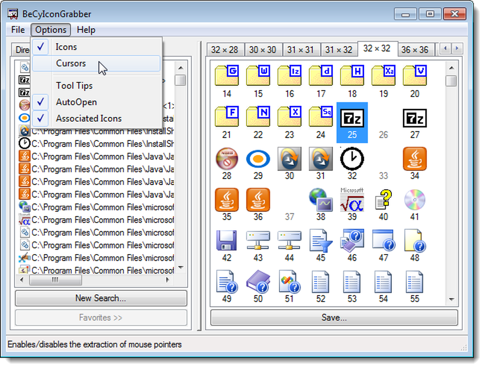Click the file list horizontal scroll thumb
The height and width of the screenshot is (369, 485).
[55, 280]
